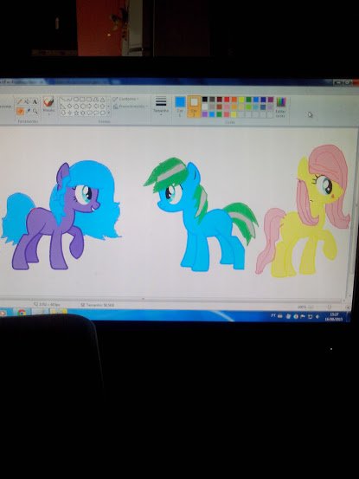
Task: Pick the black color swatch
Action: [205, 100]
